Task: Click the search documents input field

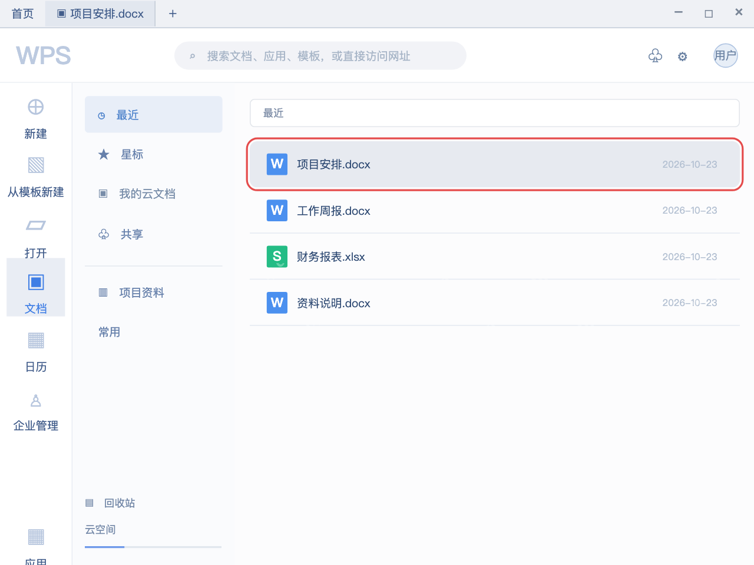Action: (320, 56)
